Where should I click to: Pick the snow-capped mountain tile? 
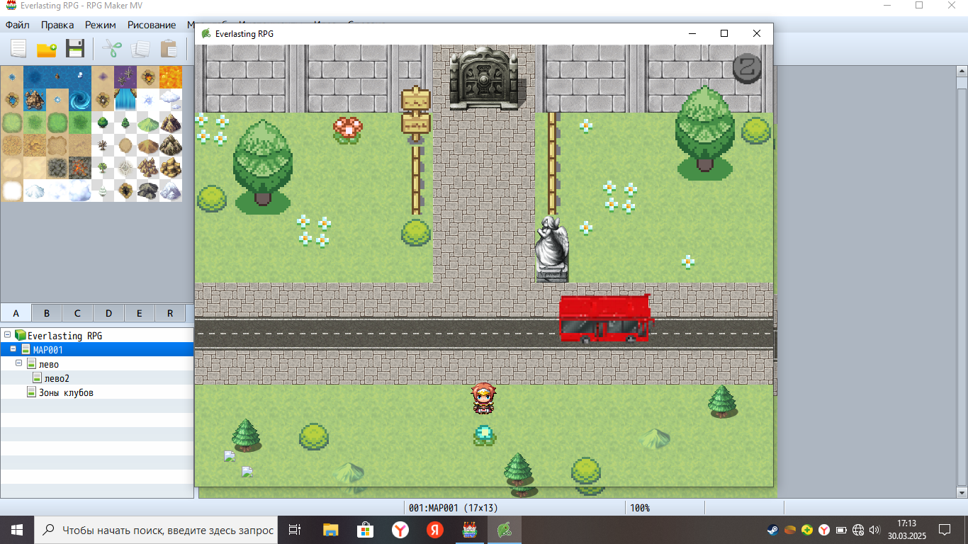(x=171, y=191)
